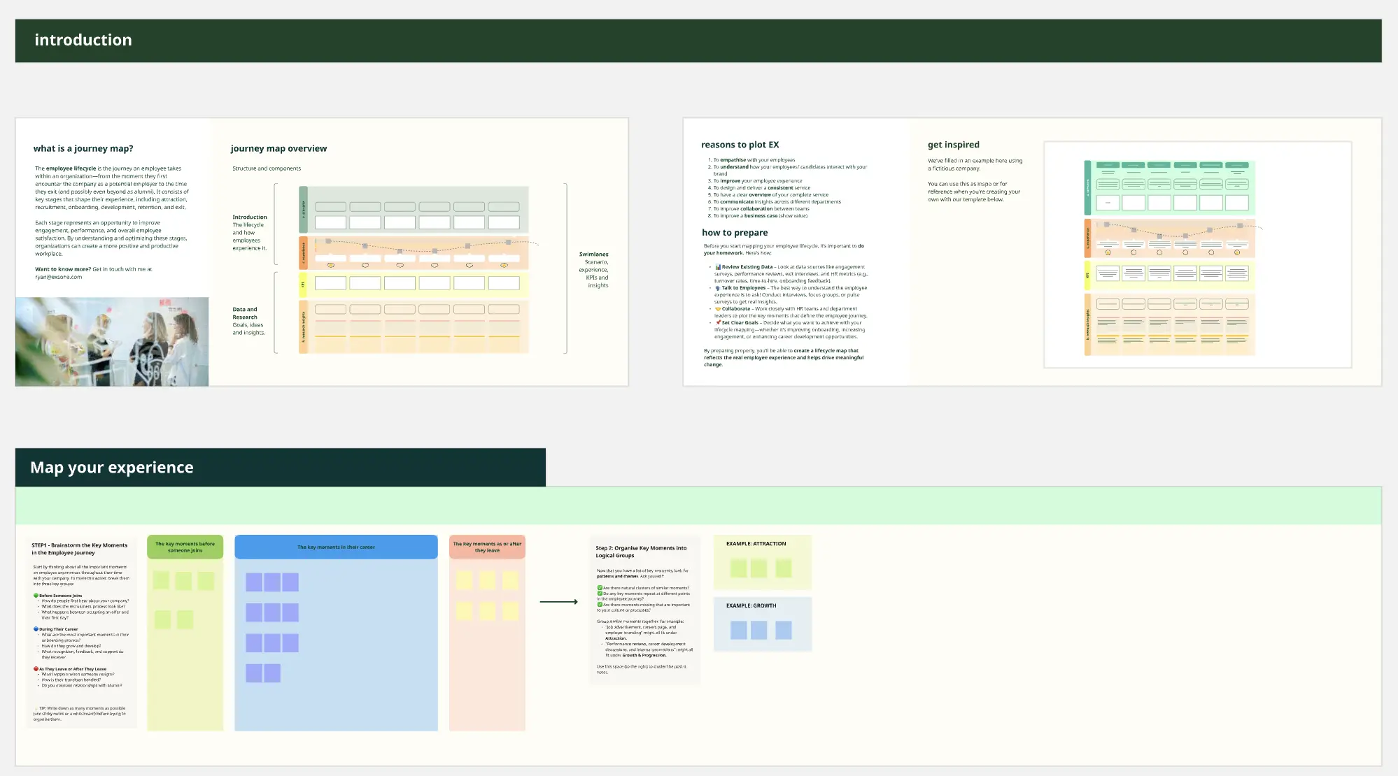Select 'The key moments in their career' header
The height and width of the screenshot is (776, 1398).
pos(336,547)
